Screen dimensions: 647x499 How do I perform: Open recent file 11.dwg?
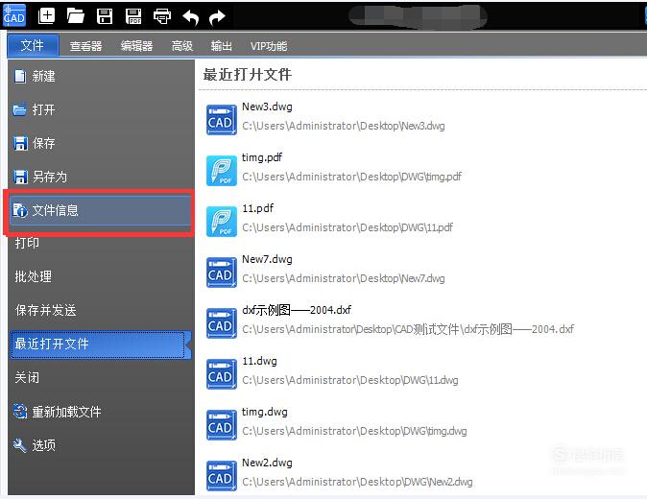[x=259, y=362]
